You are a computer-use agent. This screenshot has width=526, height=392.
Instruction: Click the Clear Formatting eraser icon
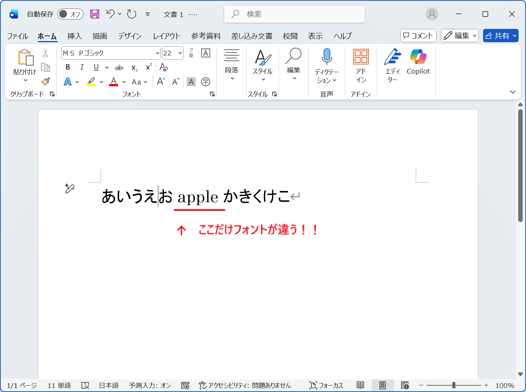tap(163, 67)
